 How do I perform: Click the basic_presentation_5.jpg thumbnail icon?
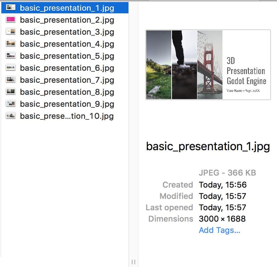(11, 55)
